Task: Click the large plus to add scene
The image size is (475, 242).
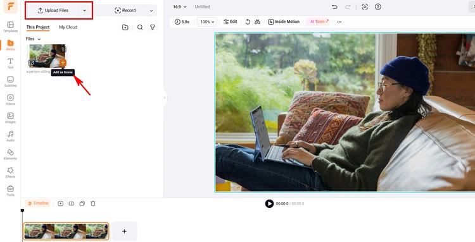Action: 124,231
